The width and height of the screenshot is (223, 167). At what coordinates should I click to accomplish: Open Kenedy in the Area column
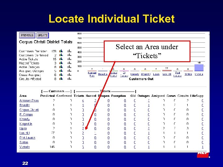(x=24, y=119)
